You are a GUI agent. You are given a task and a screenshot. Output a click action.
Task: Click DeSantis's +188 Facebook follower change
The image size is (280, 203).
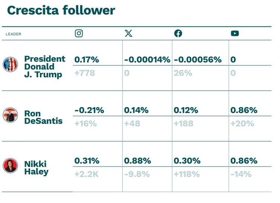(x=184, y=123)
